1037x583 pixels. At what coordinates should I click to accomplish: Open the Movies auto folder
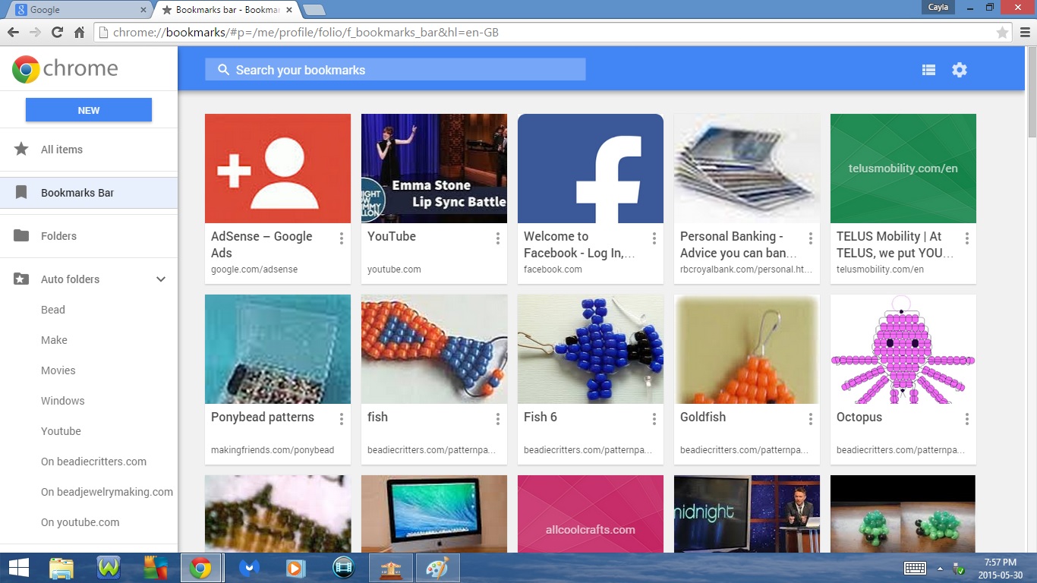58,370
